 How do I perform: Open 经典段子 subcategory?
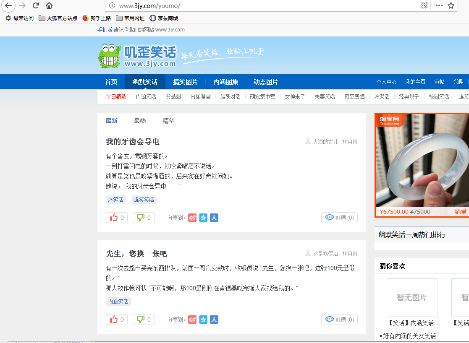pyautogui.click(x=409, y=96)
